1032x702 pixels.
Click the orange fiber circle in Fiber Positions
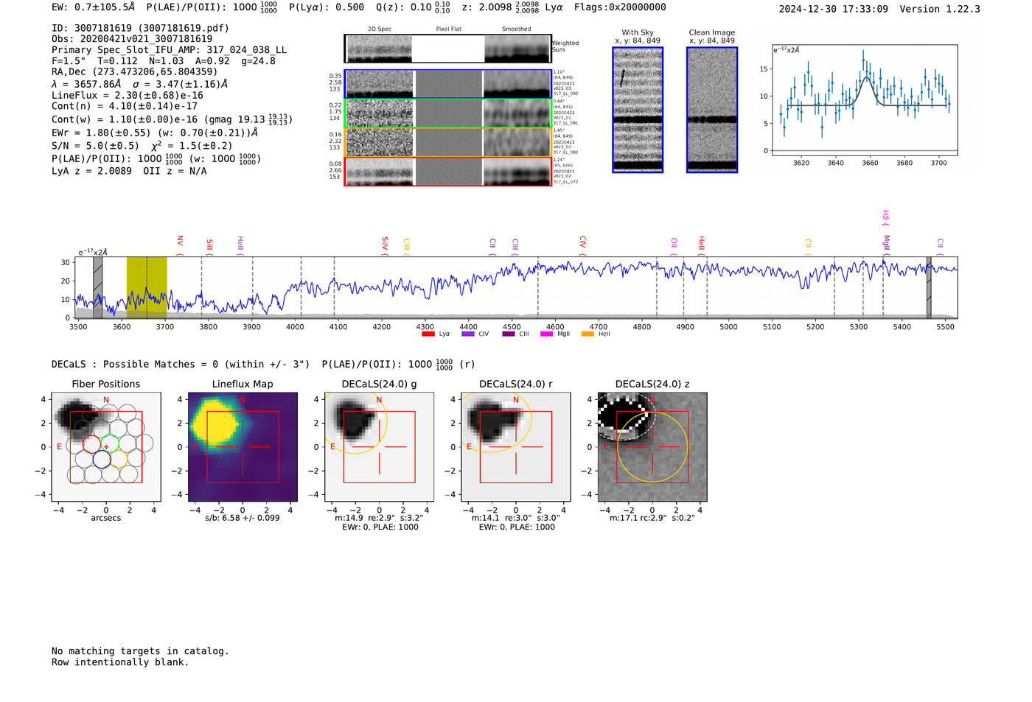pos(119,459)
